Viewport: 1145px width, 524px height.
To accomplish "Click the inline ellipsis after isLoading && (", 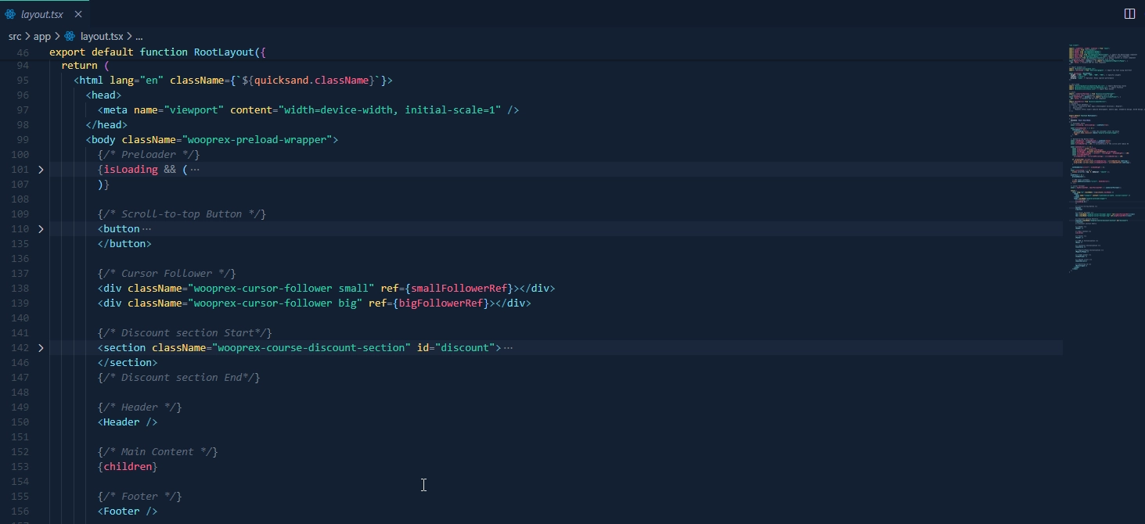I will [194, 169].
